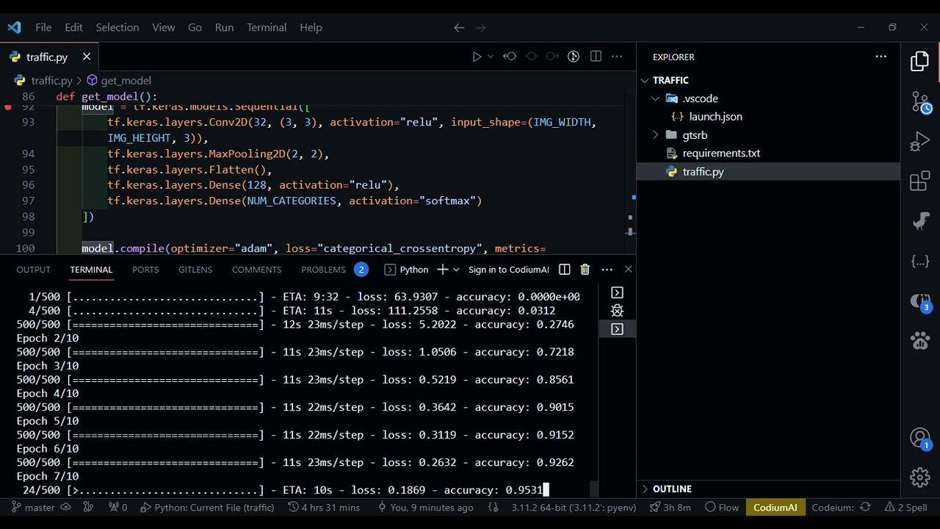This screenshot has height=529, width=940.
Task: Click the 2 Spell status item
Action: (x=906, y=508)
